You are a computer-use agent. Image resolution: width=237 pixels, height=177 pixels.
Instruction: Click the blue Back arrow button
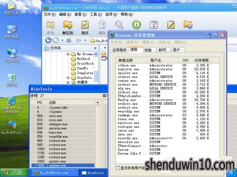(48, 41)
